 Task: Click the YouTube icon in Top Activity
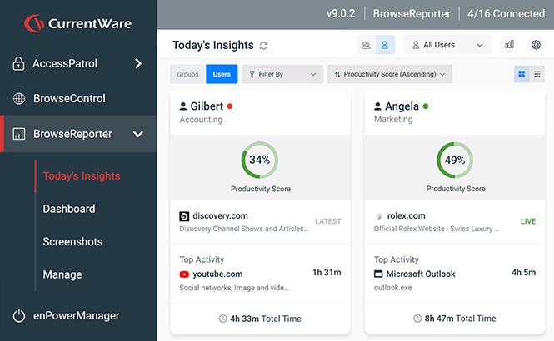click(x=184, y=274)
